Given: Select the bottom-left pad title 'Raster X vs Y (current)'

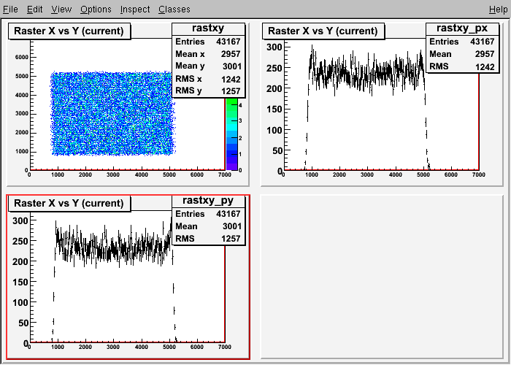Looking at the screenshot, I should point(69,203).
